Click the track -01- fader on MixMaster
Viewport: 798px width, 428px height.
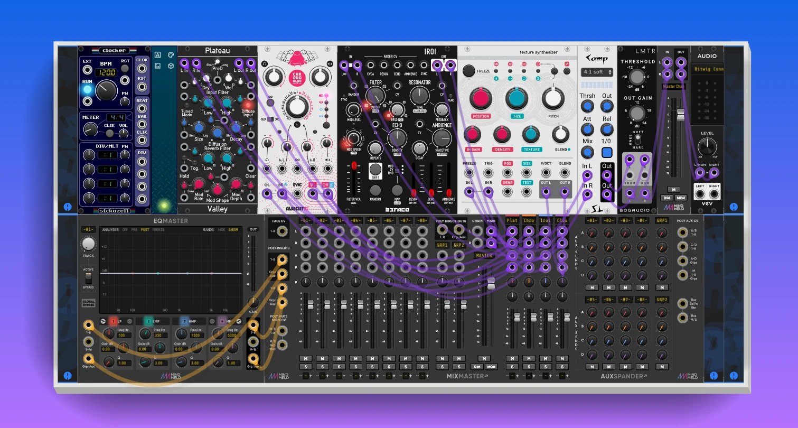coord(310,305)
